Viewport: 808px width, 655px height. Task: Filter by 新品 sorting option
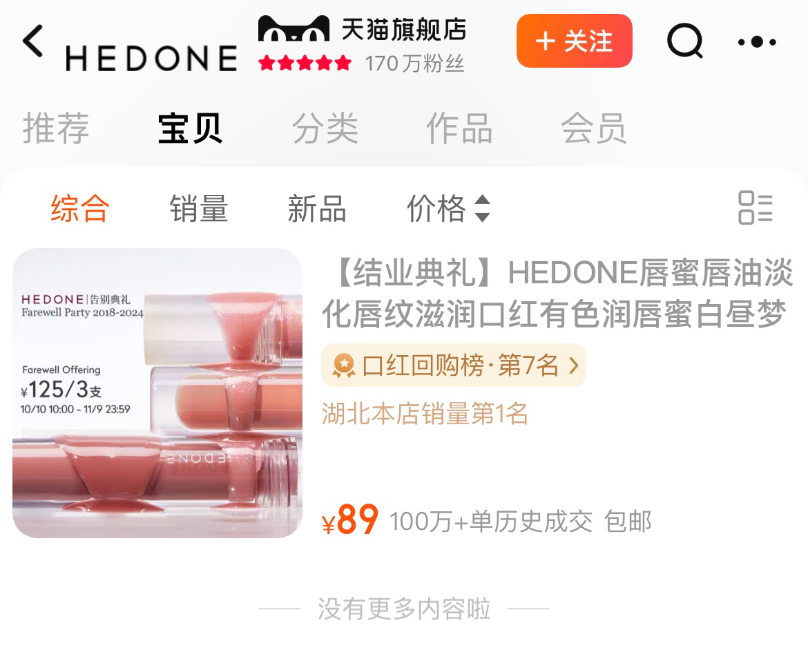click(317, 209)
